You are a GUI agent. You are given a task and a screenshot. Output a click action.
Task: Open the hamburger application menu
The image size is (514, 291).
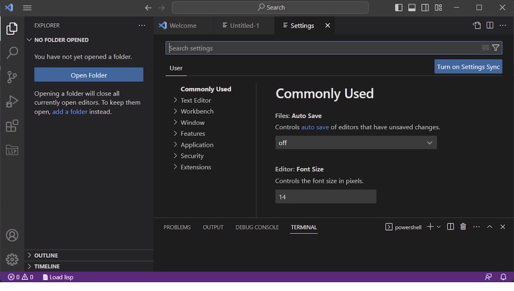pos(27,8)
